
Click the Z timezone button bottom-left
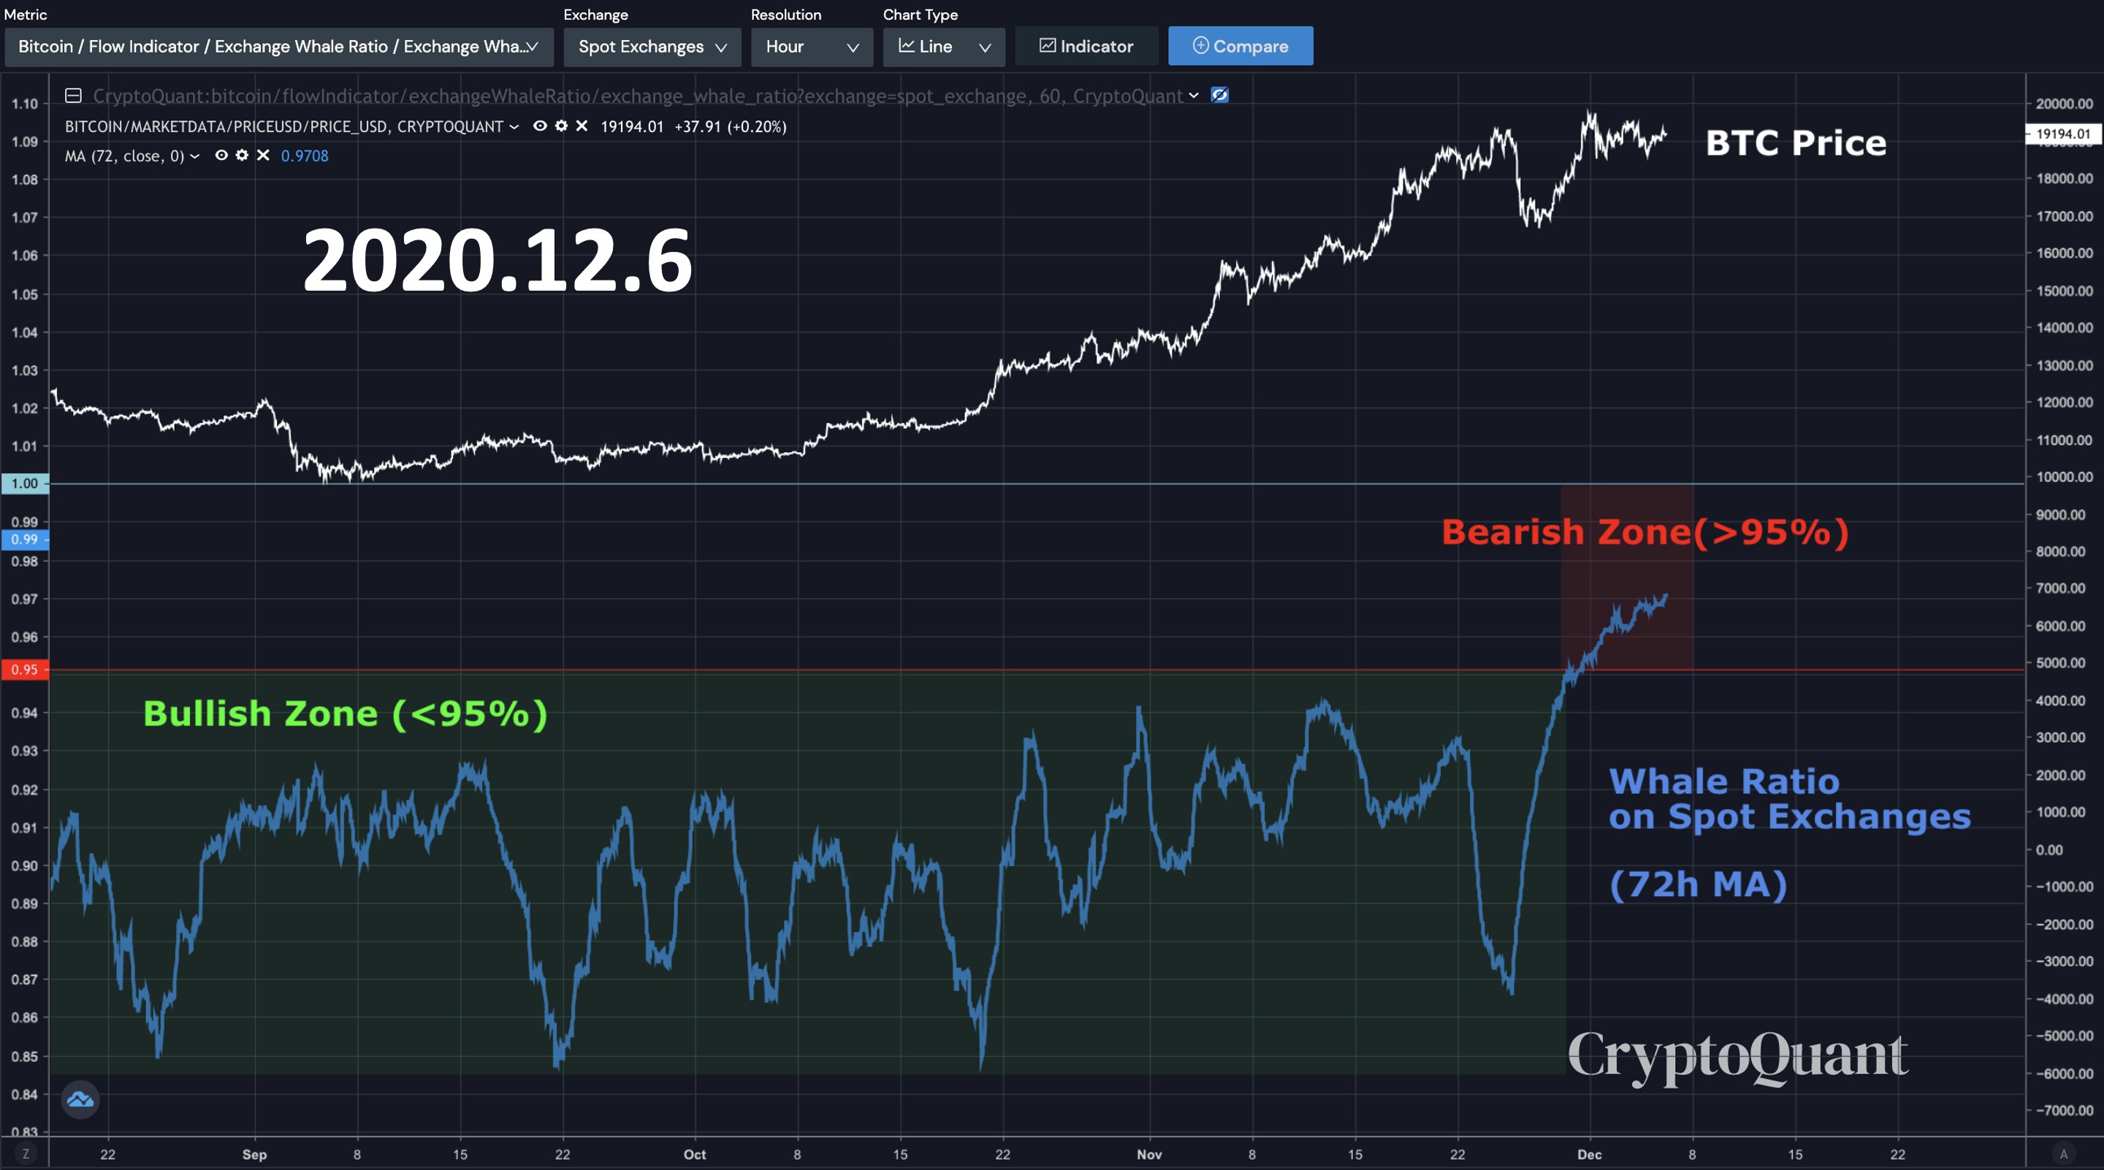pos(26,1154)
